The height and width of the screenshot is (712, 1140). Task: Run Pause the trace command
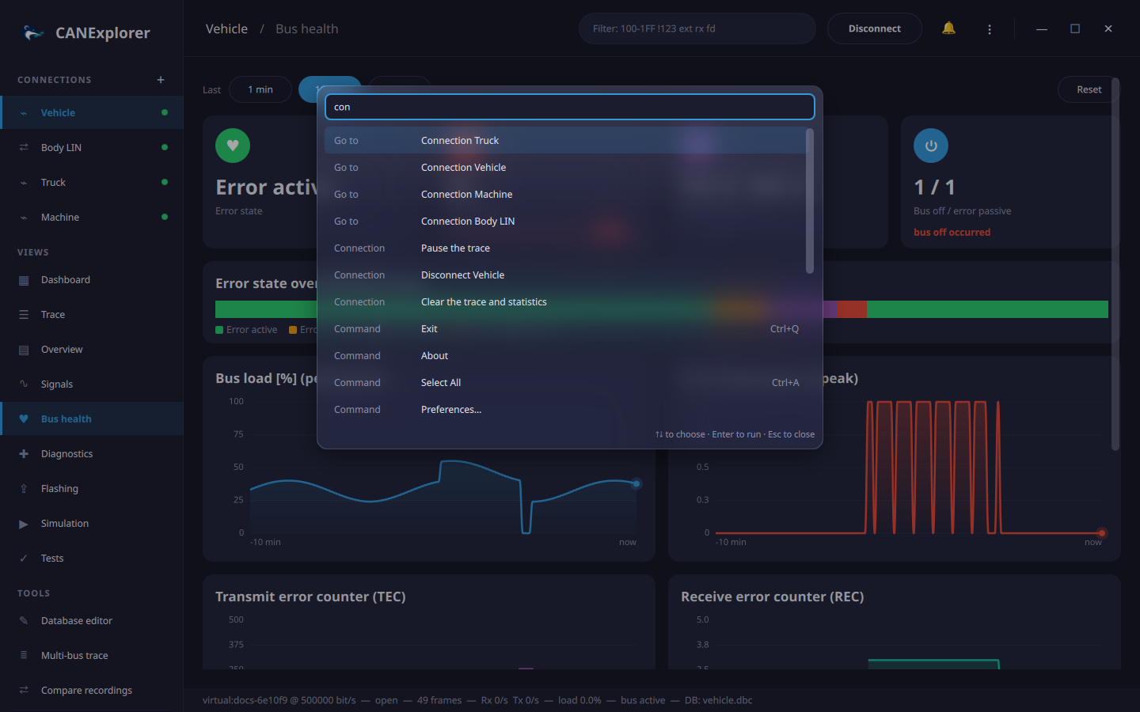(x=565, y=248)
